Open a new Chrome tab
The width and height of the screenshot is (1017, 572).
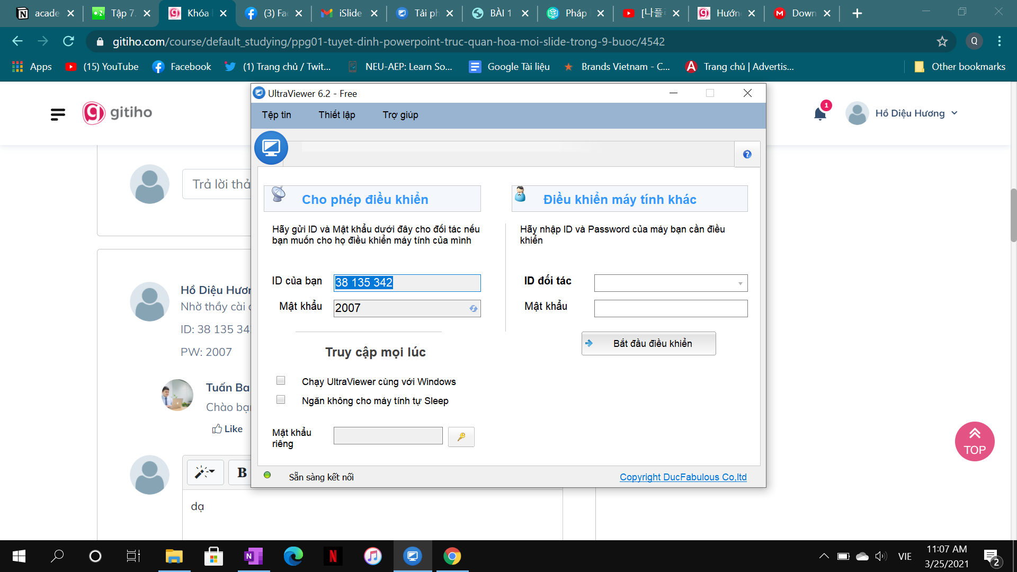click(x=857, y=13)
